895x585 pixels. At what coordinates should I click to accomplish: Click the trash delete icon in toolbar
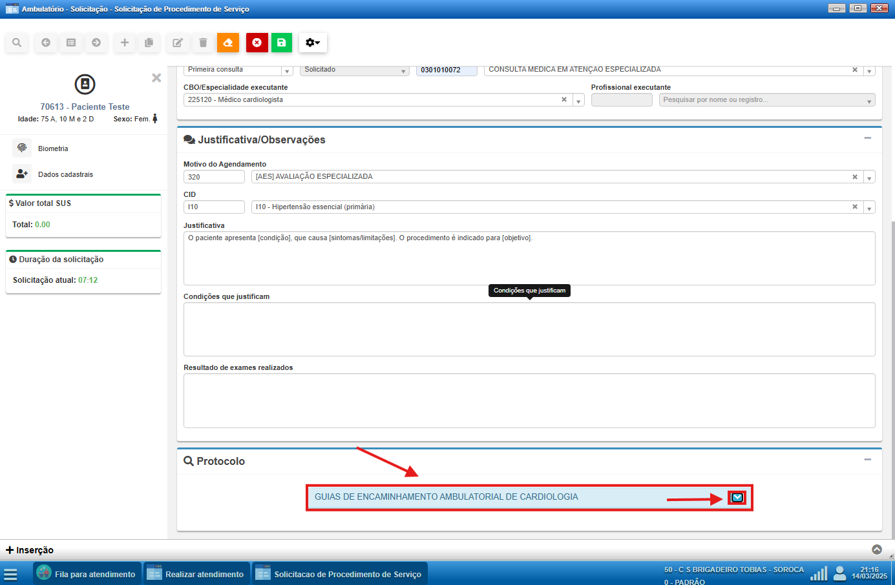pyautogui.click(x=203, y=43)
